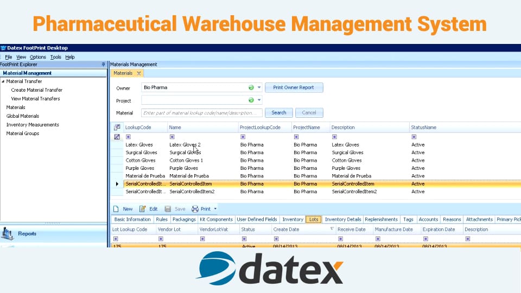Viewport: 521px width, 293px height.
Task: Open the View menu
Action: tap(21, 57)
